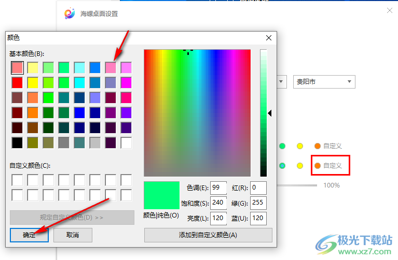The image size is (398, 260).
Task: Select the pure red basic color swatch
Action: pos(17,83)
